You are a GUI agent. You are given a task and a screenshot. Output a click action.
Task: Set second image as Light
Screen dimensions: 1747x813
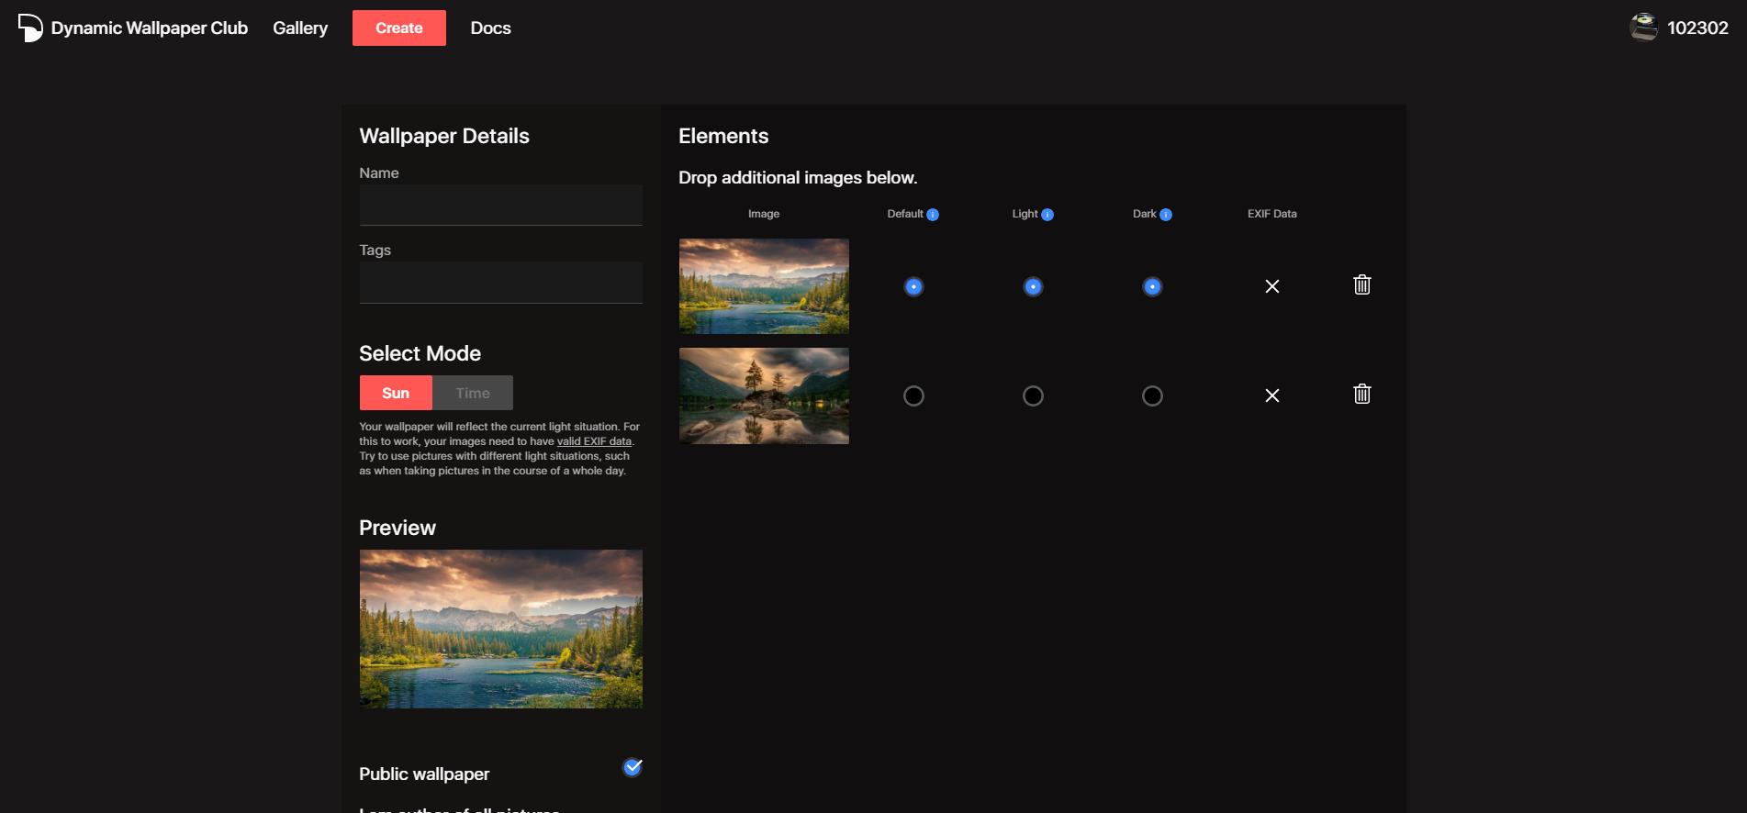click(1033, 395)
